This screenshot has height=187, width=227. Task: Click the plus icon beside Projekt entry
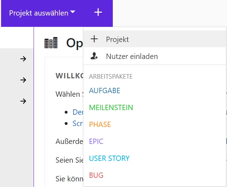click(x=94, y=39)
